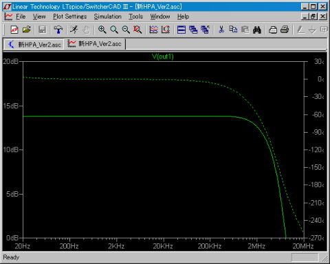This screenshot has width=330, height=264.
Task: Click the halt simulation hand icon
Action: coord(86,30)
